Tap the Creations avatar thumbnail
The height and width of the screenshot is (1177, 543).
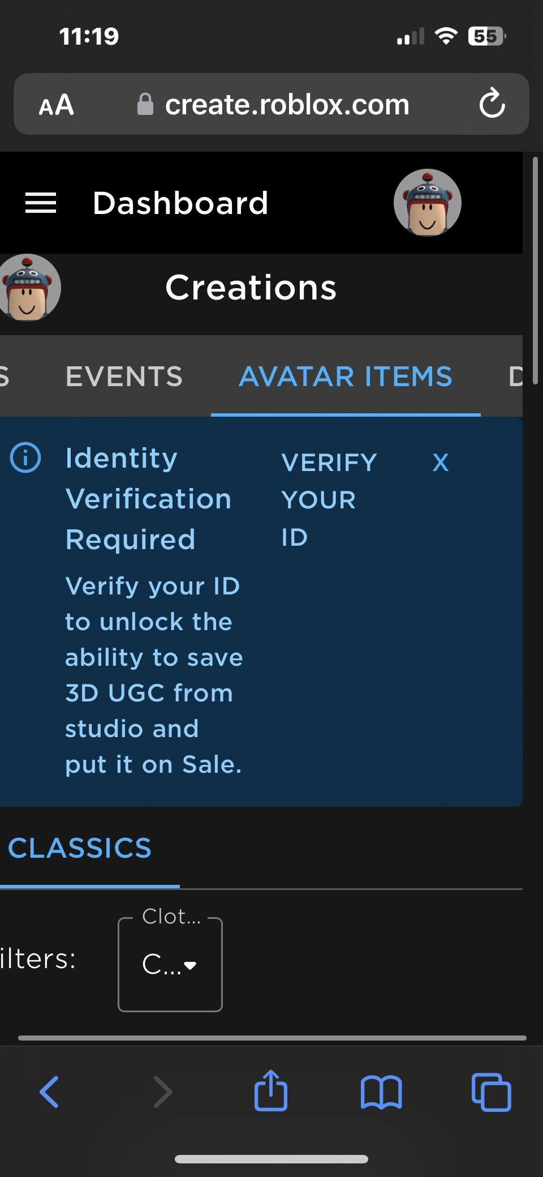pyautogui.click(x=28, y=288)
